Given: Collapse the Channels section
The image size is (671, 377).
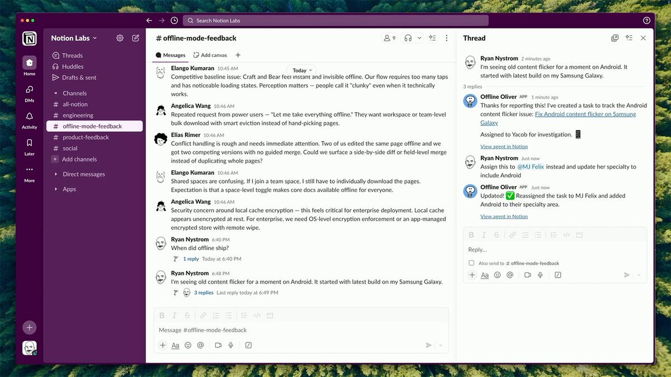Looking at the screenshot, I should coord(55,93).
